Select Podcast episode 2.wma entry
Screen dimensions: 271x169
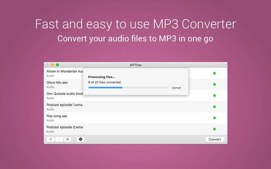click(136, 129)
